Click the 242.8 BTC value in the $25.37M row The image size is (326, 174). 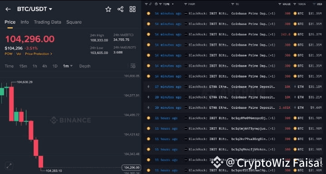point(286,34)
